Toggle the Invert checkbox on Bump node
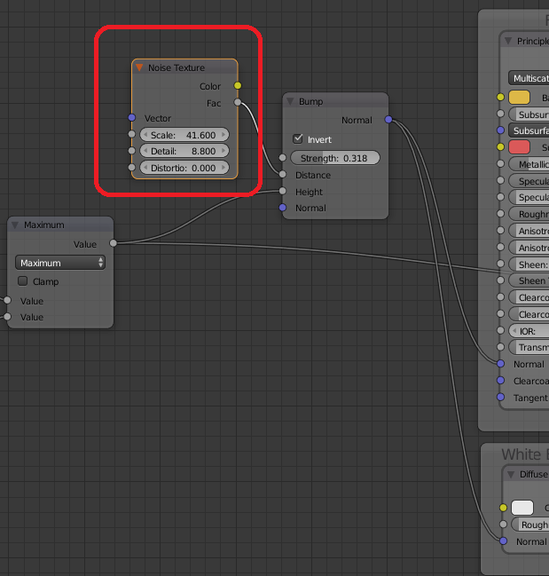Screen dimensions: 549x576 [x=298, y=138]
